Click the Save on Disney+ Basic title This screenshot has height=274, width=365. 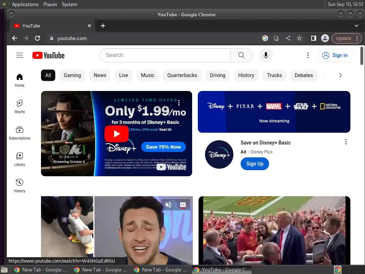coord(266,143)
